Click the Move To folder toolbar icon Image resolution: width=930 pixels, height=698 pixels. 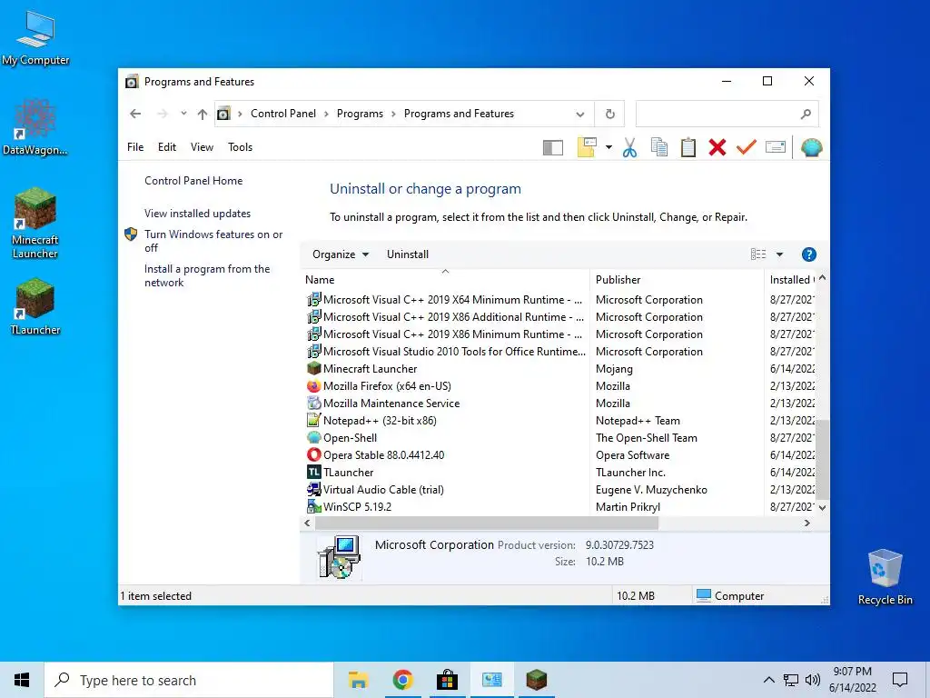click(x=587, y=147)
